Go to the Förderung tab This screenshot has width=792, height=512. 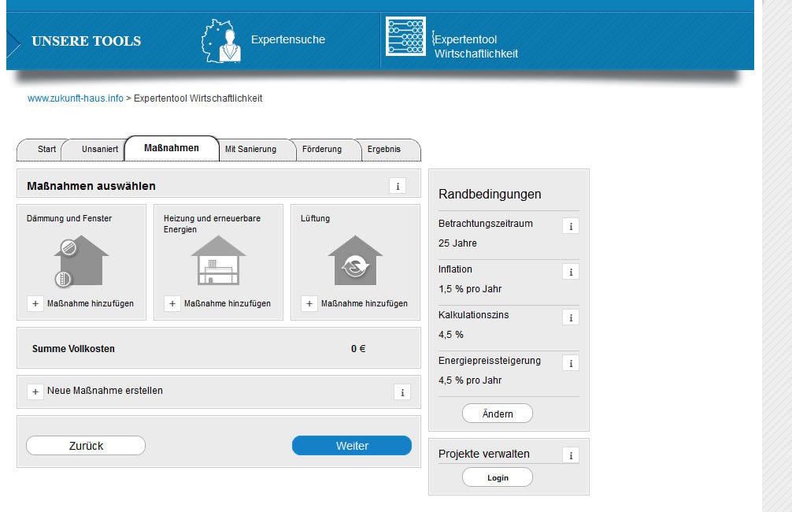pyautogui.click(x=322, y=149)
